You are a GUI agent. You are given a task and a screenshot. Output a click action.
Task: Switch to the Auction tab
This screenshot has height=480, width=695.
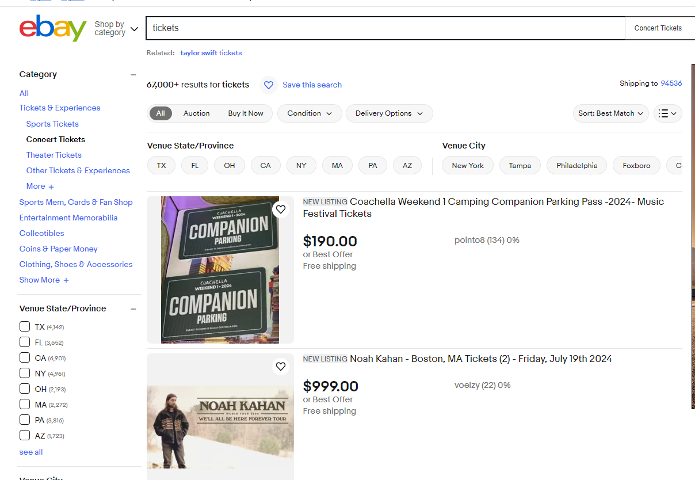click(x=196, y=113)
